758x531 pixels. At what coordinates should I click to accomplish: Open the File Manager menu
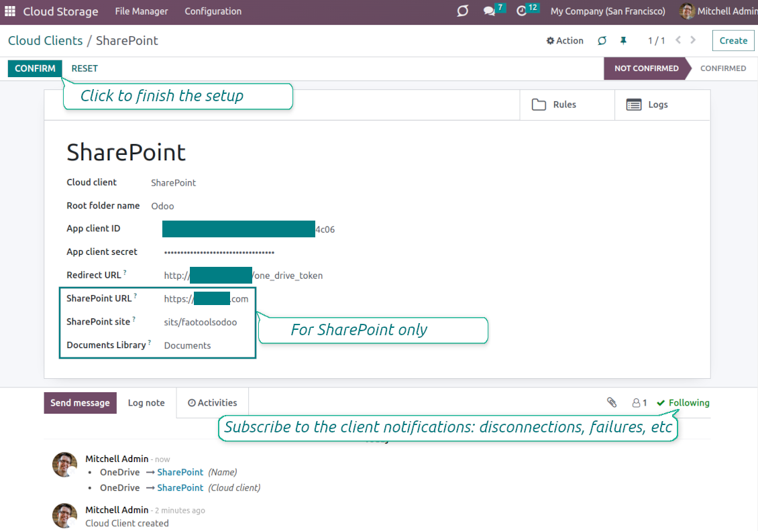pos(141,11)
